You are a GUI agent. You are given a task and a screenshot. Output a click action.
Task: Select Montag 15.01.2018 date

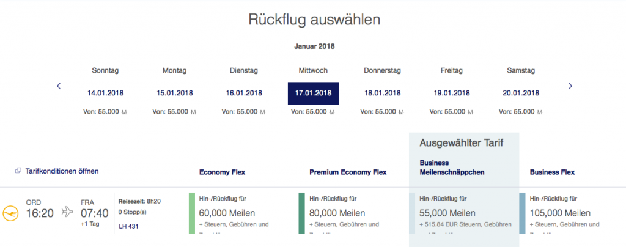tap(174, 93)
